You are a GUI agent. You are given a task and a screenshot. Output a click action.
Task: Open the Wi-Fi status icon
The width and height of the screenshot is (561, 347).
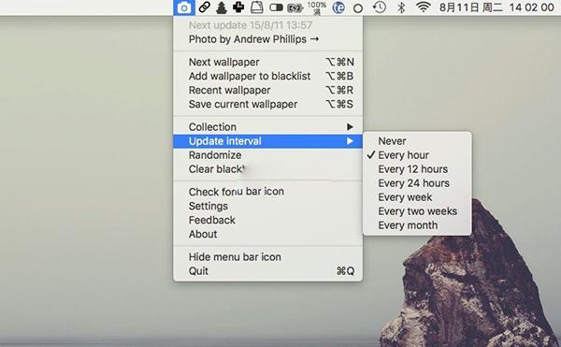click(424, 7)
